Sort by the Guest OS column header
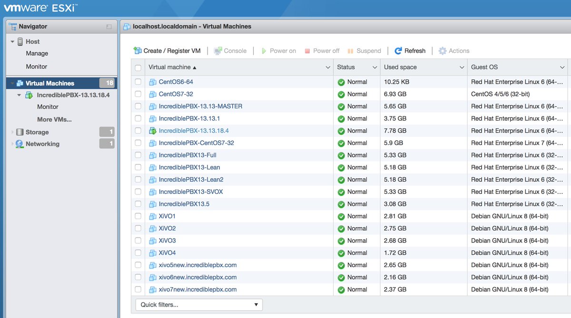571x318 pixels. pyautogui.click(x=484, y=67)
